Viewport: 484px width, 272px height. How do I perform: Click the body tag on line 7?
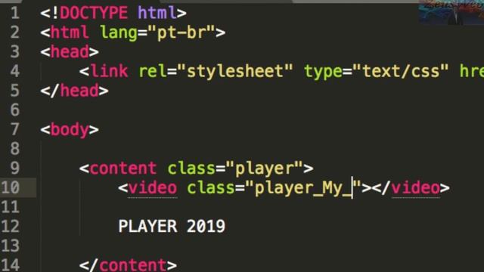pos(70,130)
